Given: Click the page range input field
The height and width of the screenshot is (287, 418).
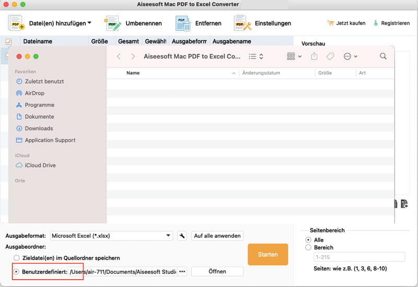Looking at the screenshot, I should 358,257.
